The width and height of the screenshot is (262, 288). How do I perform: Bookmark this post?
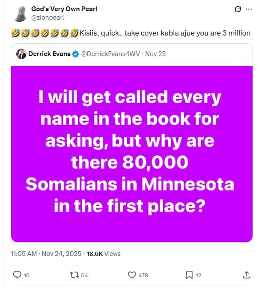(189, 275)
